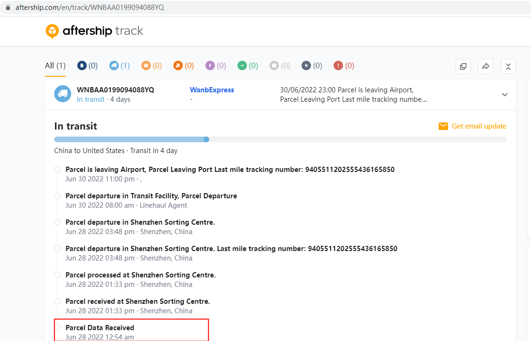Viewport: 531px width, 341px height.
Task: Click the share arrow button
Action: coord(486,66)
